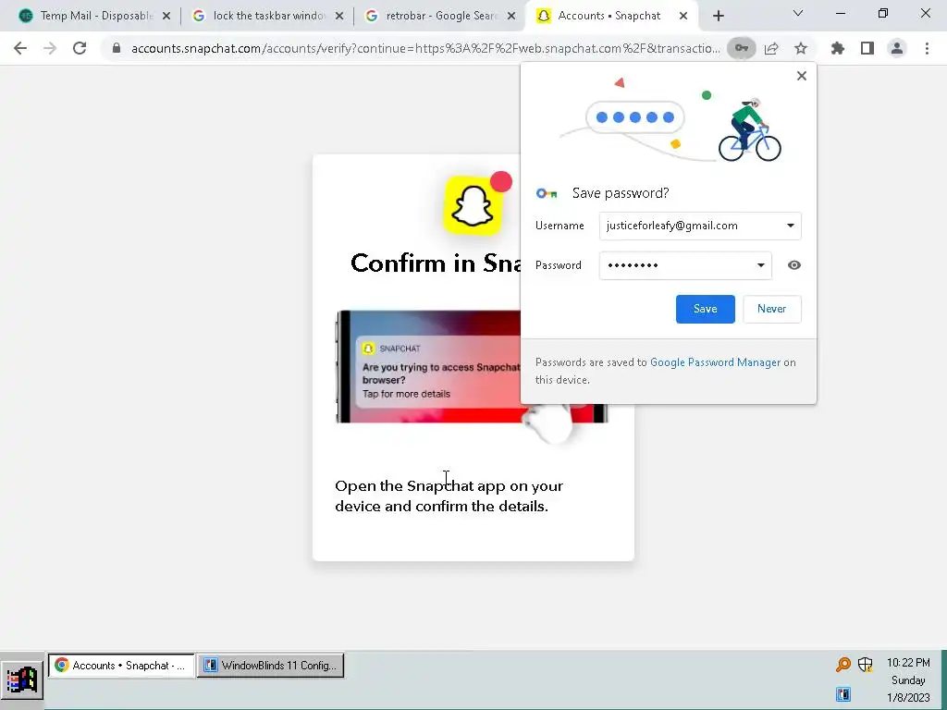The image size is (947, 710).
Task: Select Accounts Snapchat Chrome taskbar button
Action: [121, 666]
